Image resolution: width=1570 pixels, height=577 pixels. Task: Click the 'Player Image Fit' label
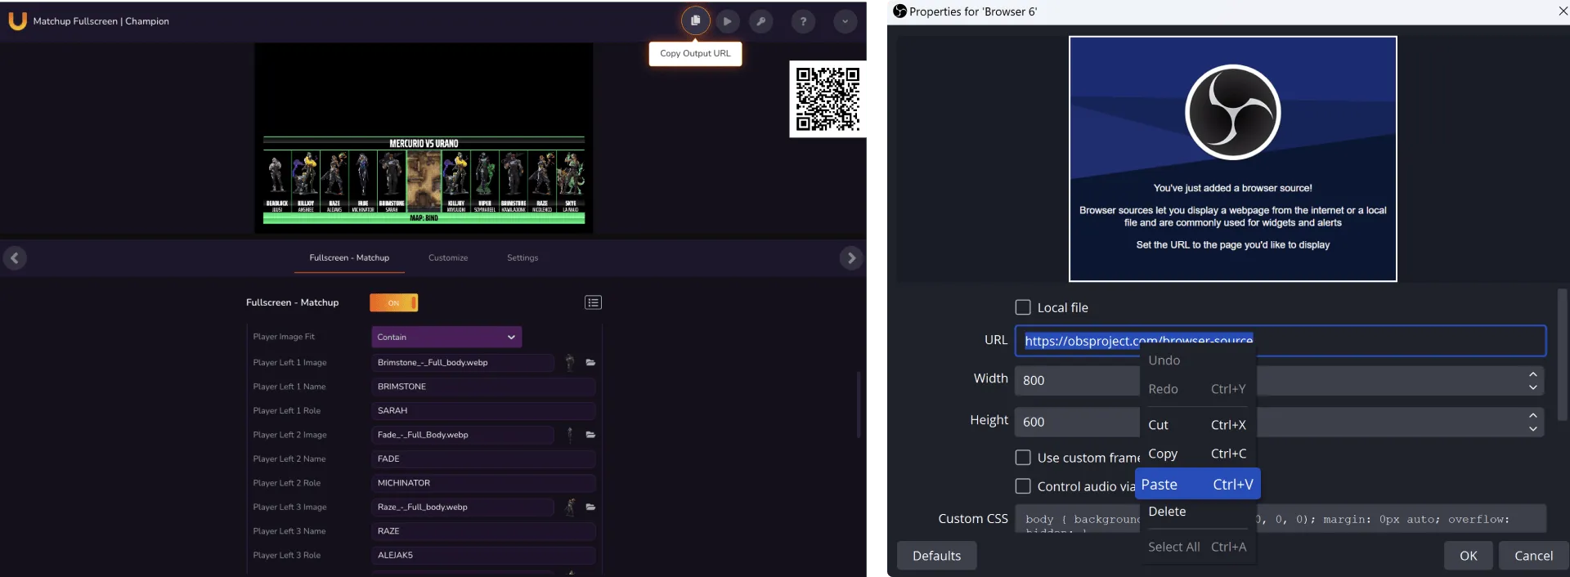point(284,337)
